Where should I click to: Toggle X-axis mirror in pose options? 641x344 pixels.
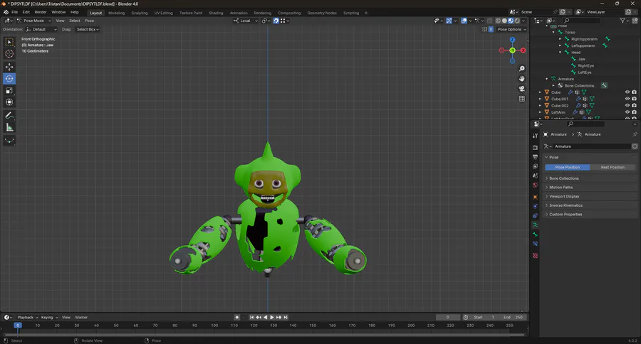click(x=491, y=29)
